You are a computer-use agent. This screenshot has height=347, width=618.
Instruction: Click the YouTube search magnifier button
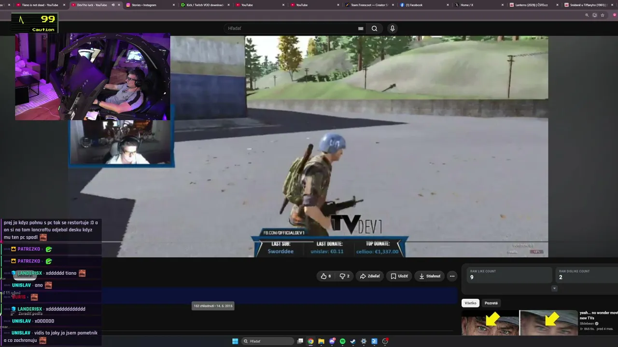374,28
